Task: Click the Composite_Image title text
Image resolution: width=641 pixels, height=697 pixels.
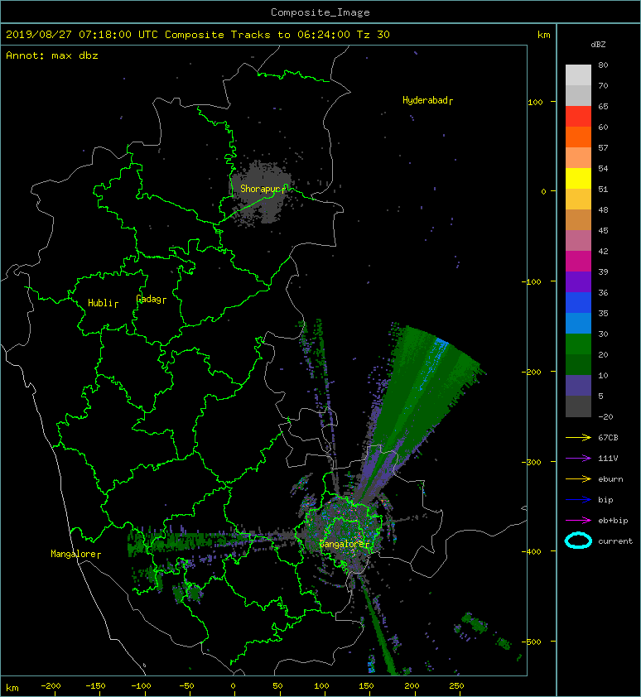Action: tap(320, 12)
